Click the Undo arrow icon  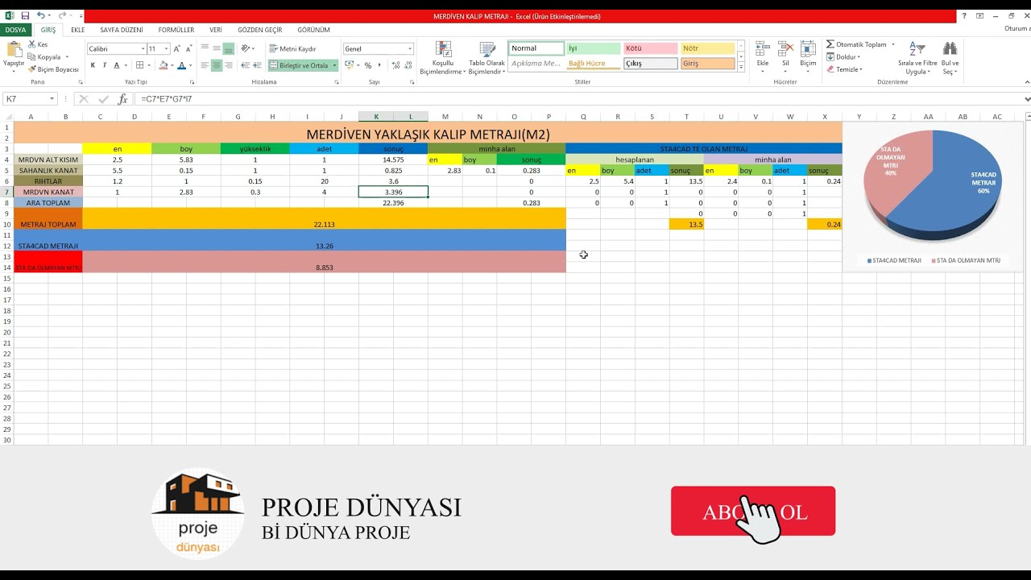pyautogui.click(x=40, y=16)
